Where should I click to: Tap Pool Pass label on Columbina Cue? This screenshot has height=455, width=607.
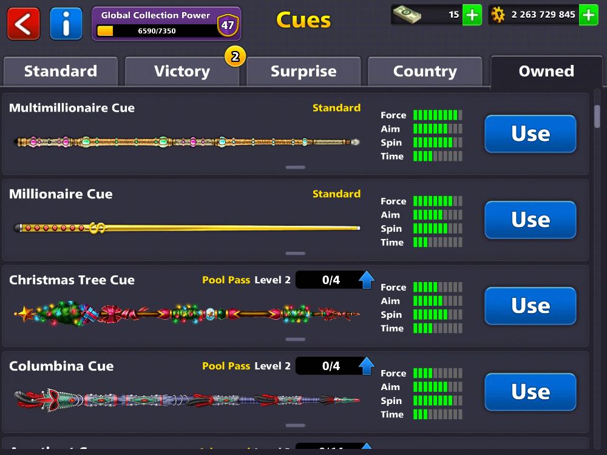pyautogui.click(x=226, y=366)
